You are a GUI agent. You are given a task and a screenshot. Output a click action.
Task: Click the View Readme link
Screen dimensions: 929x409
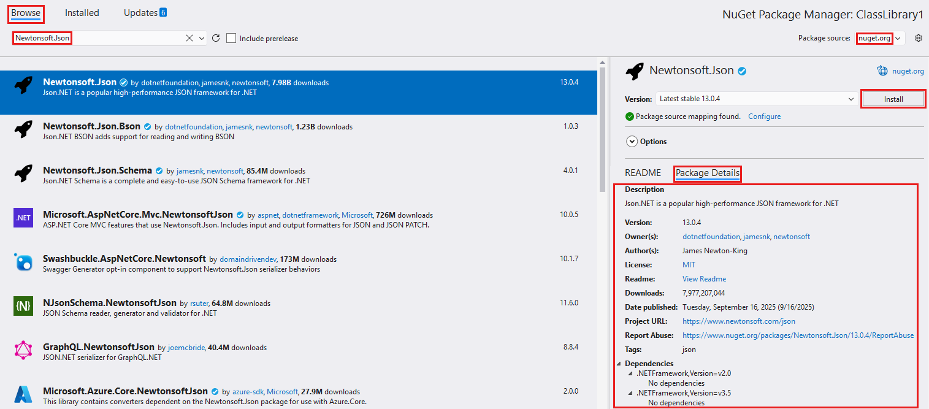705,279
